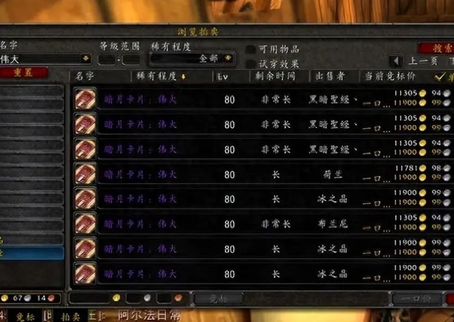This screenshot has height=322, width=454.
Task: Toggle the checkmark beside 当前竞标价 column
Action: [x=440, y=77]
